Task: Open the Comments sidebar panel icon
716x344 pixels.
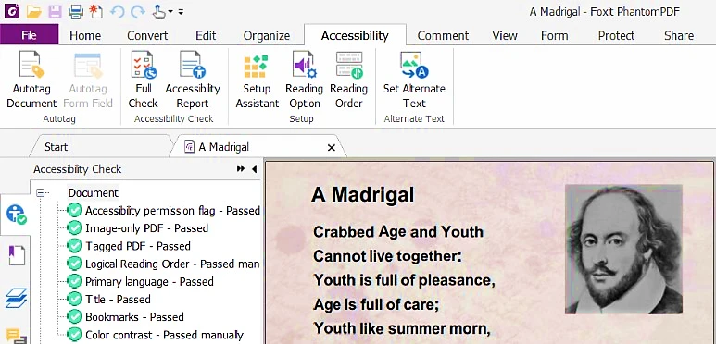Action: point(17,337)
